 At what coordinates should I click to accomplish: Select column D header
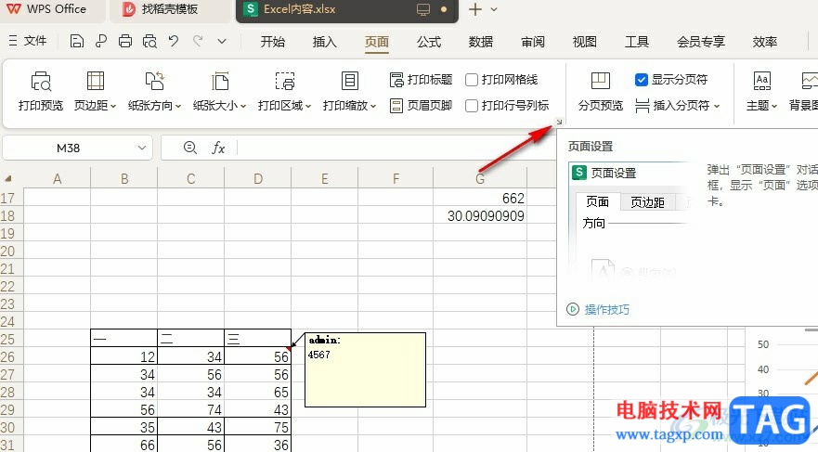pos(258,179)
